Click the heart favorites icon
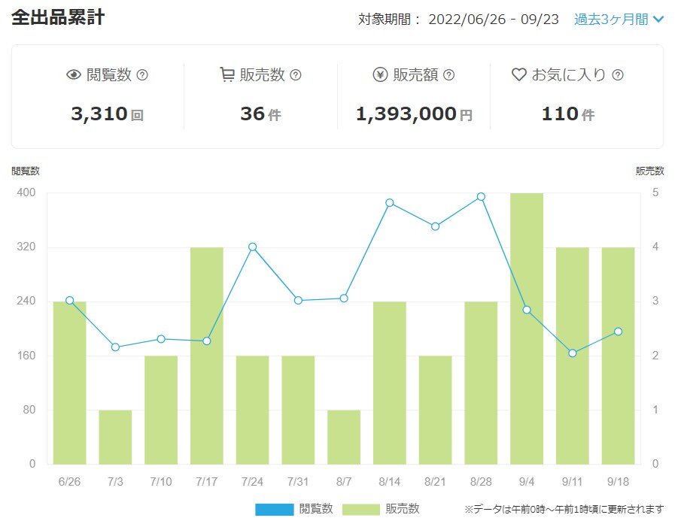Viewport: 681px width, 527px height. click(x=519, y=74)
